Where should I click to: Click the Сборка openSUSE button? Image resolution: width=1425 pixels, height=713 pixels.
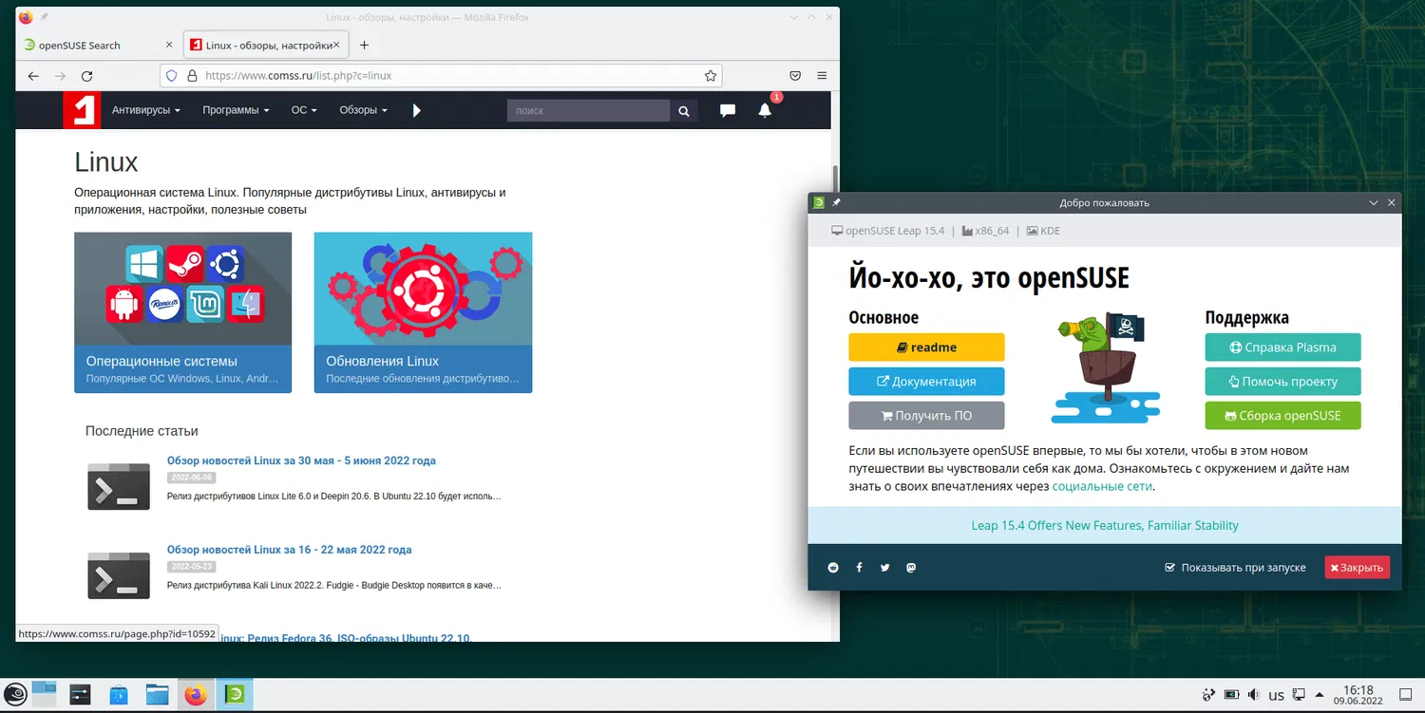(1282, 416)
